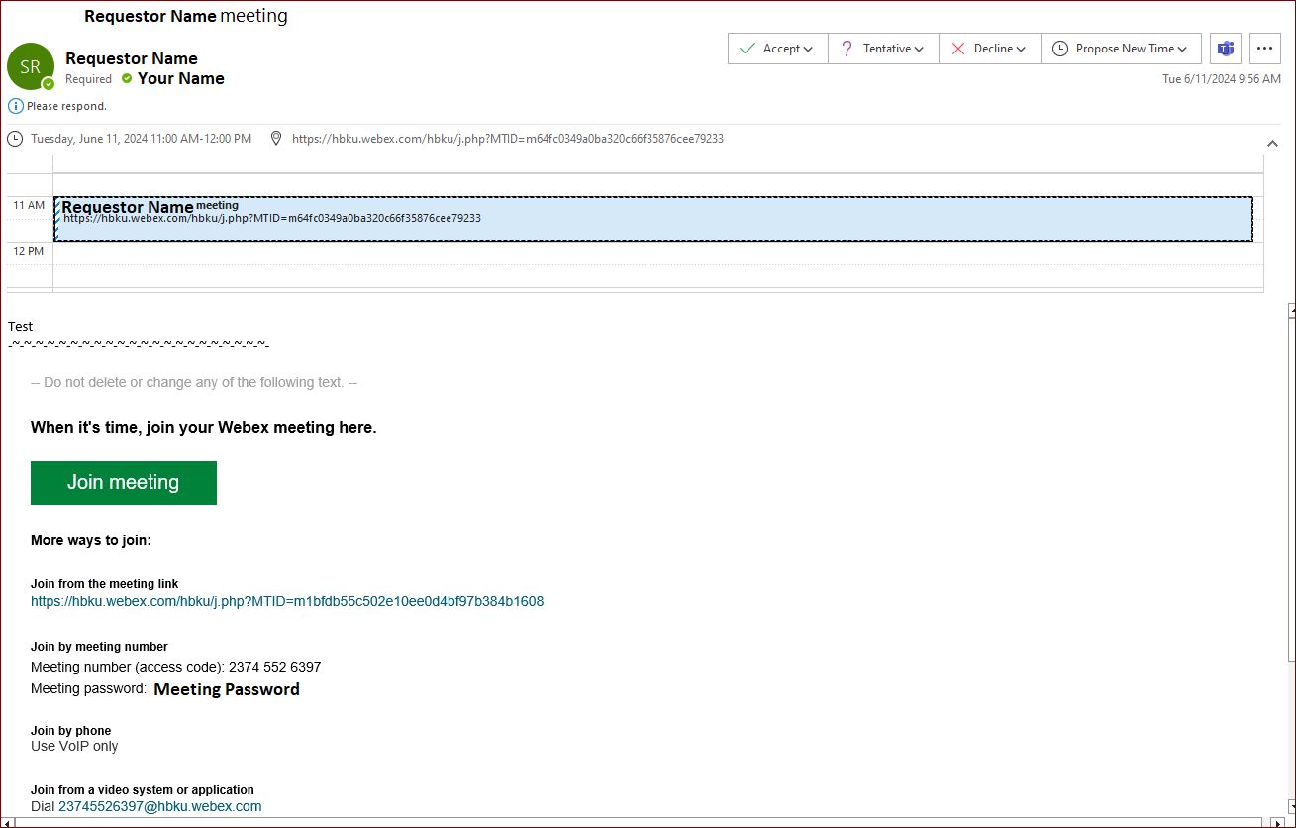
Task: Click the Your Name required attendee
Action: click(181, 78)
